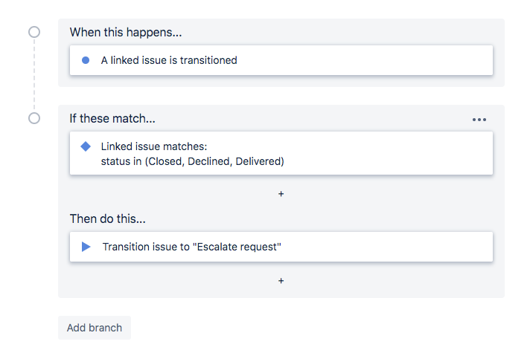Click the quoted "Escalate request" status name
Screen dimensions: 530x353
[237, 247]
